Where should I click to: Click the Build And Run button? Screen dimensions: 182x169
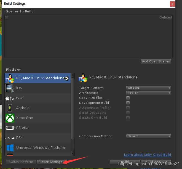(x=156, y=162)
